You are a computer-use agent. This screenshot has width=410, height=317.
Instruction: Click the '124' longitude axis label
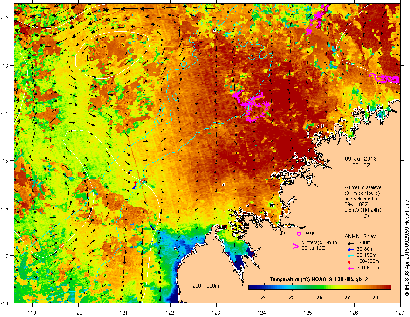point(262,312)
